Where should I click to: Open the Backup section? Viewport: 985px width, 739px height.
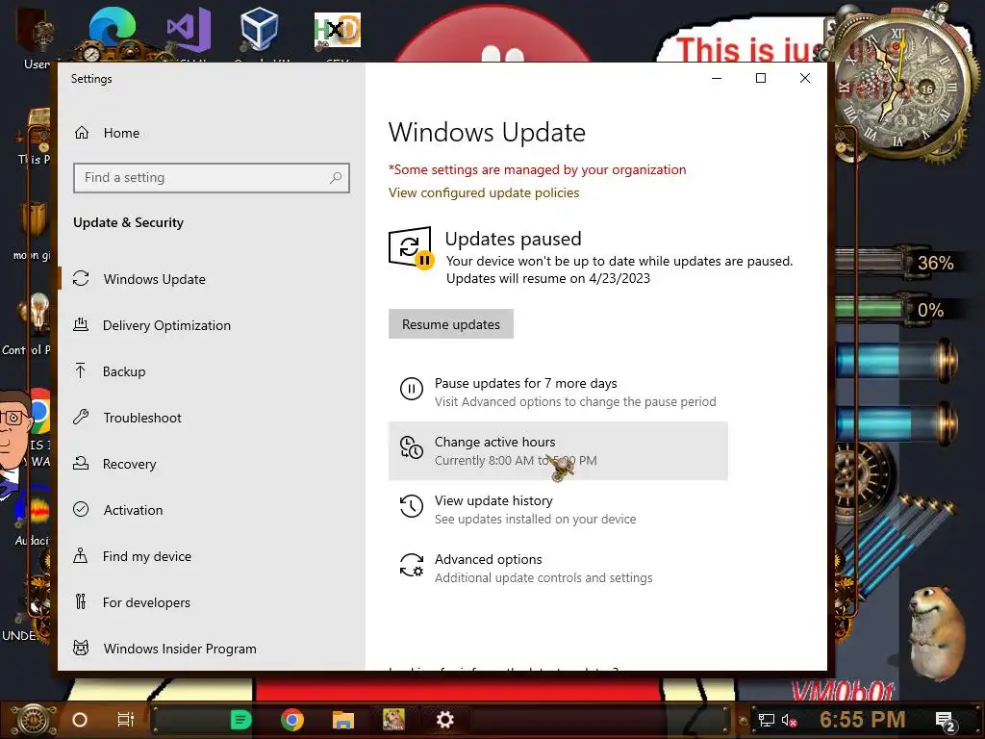pos(124,371)
